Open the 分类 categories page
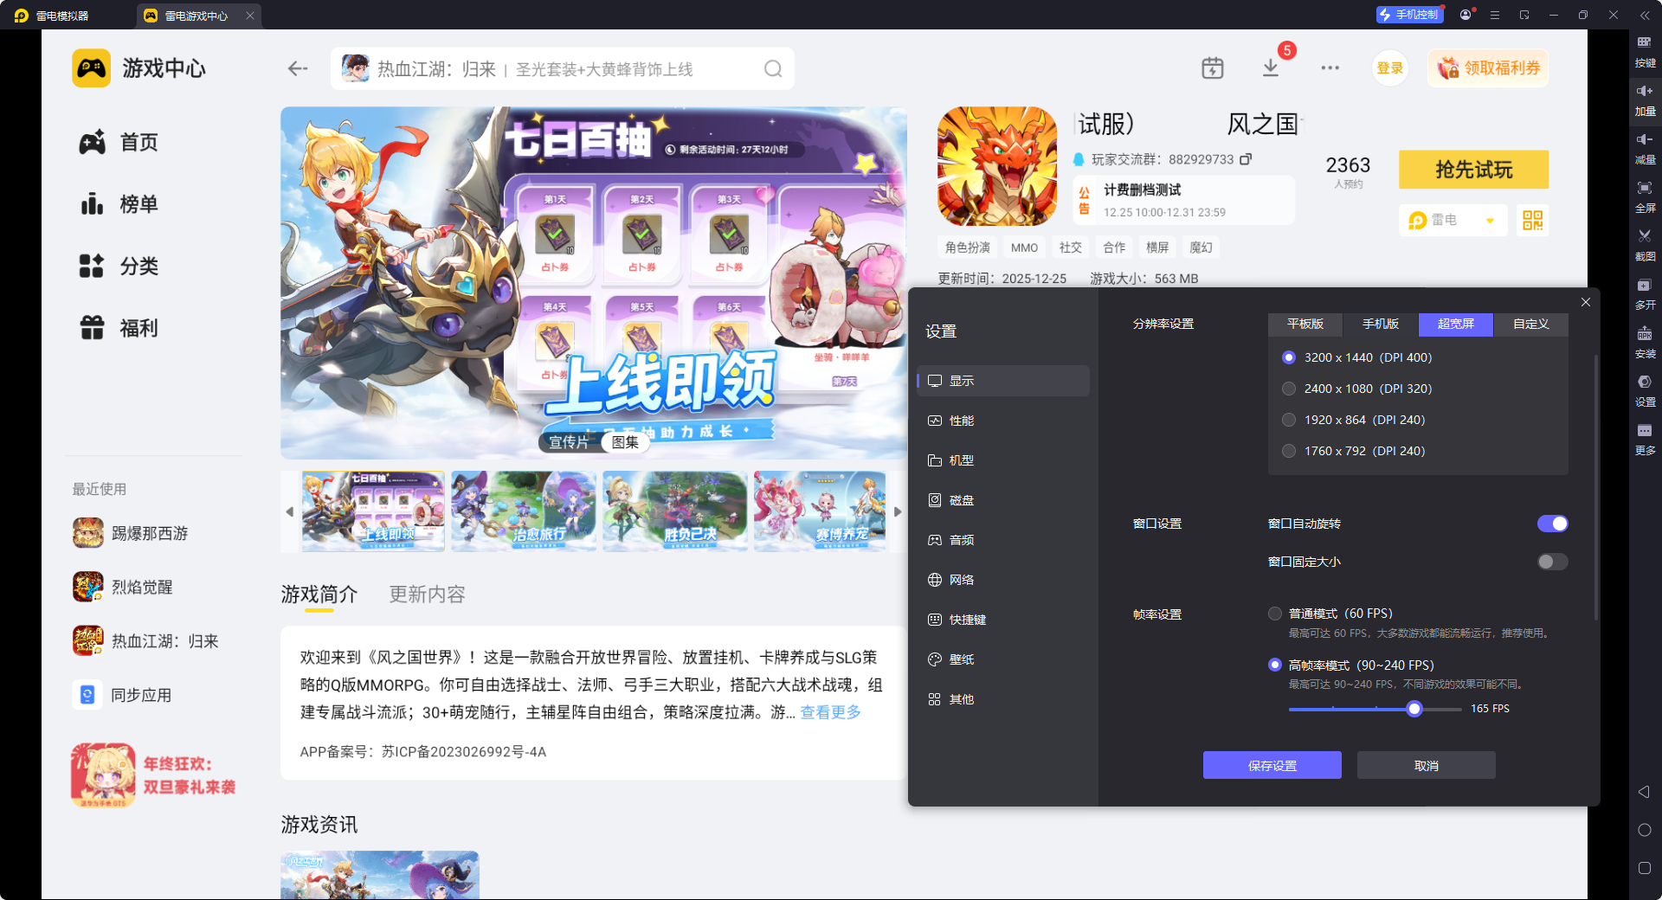The width and height of the screenshot is (1662, 900). [x=119, y=267]
